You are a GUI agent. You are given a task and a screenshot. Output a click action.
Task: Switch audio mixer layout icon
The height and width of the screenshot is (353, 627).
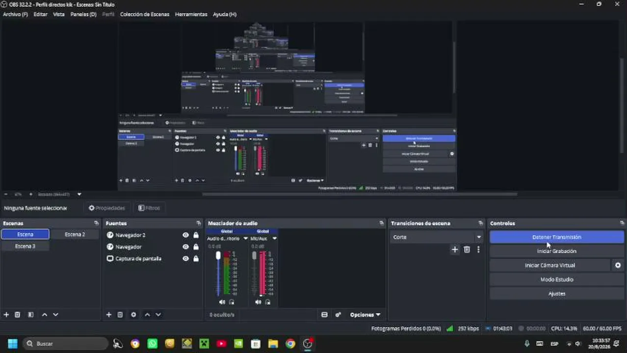tap(324, 315)
